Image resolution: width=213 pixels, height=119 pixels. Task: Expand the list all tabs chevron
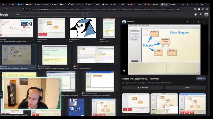click(x=187, y=4)
